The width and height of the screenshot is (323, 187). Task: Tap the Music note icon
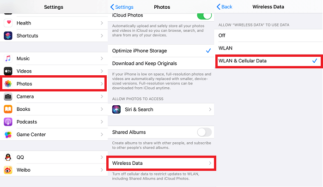[x=8, y=59]
